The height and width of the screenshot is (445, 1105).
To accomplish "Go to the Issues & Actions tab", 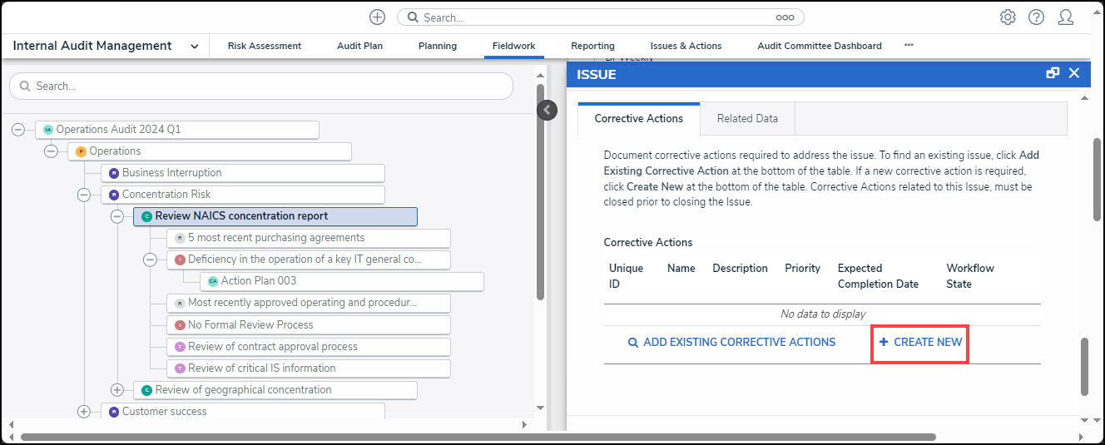I will tap(686, 47).
